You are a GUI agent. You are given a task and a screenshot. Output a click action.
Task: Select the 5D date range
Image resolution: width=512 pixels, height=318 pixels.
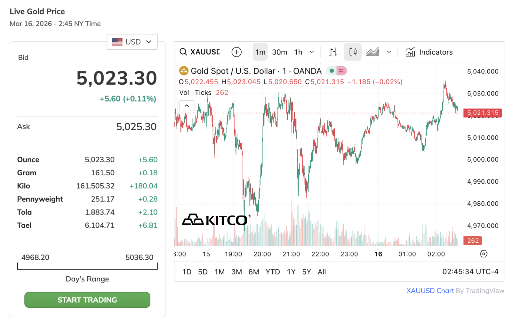[203, 272]
